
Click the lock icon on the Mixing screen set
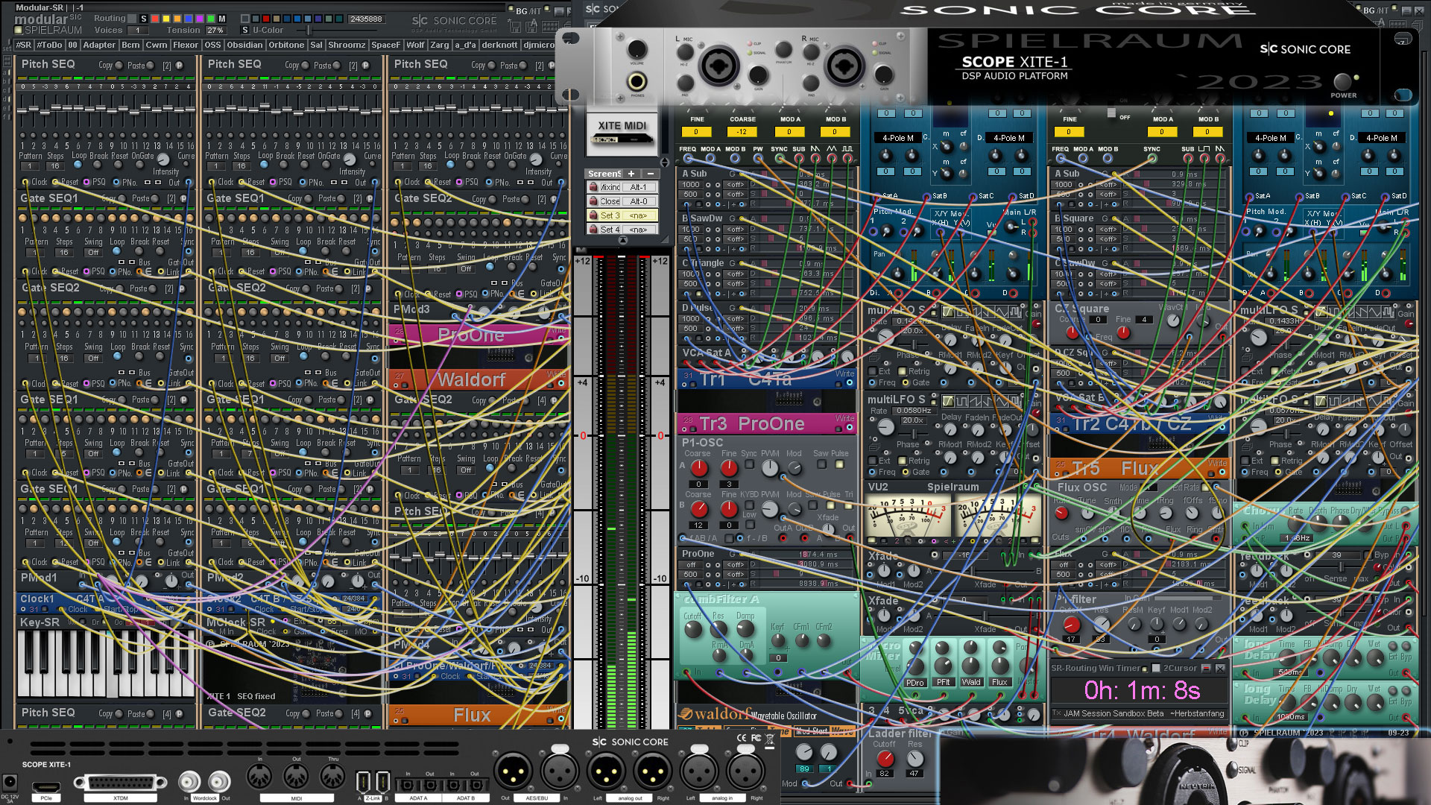tap(593, 186)
